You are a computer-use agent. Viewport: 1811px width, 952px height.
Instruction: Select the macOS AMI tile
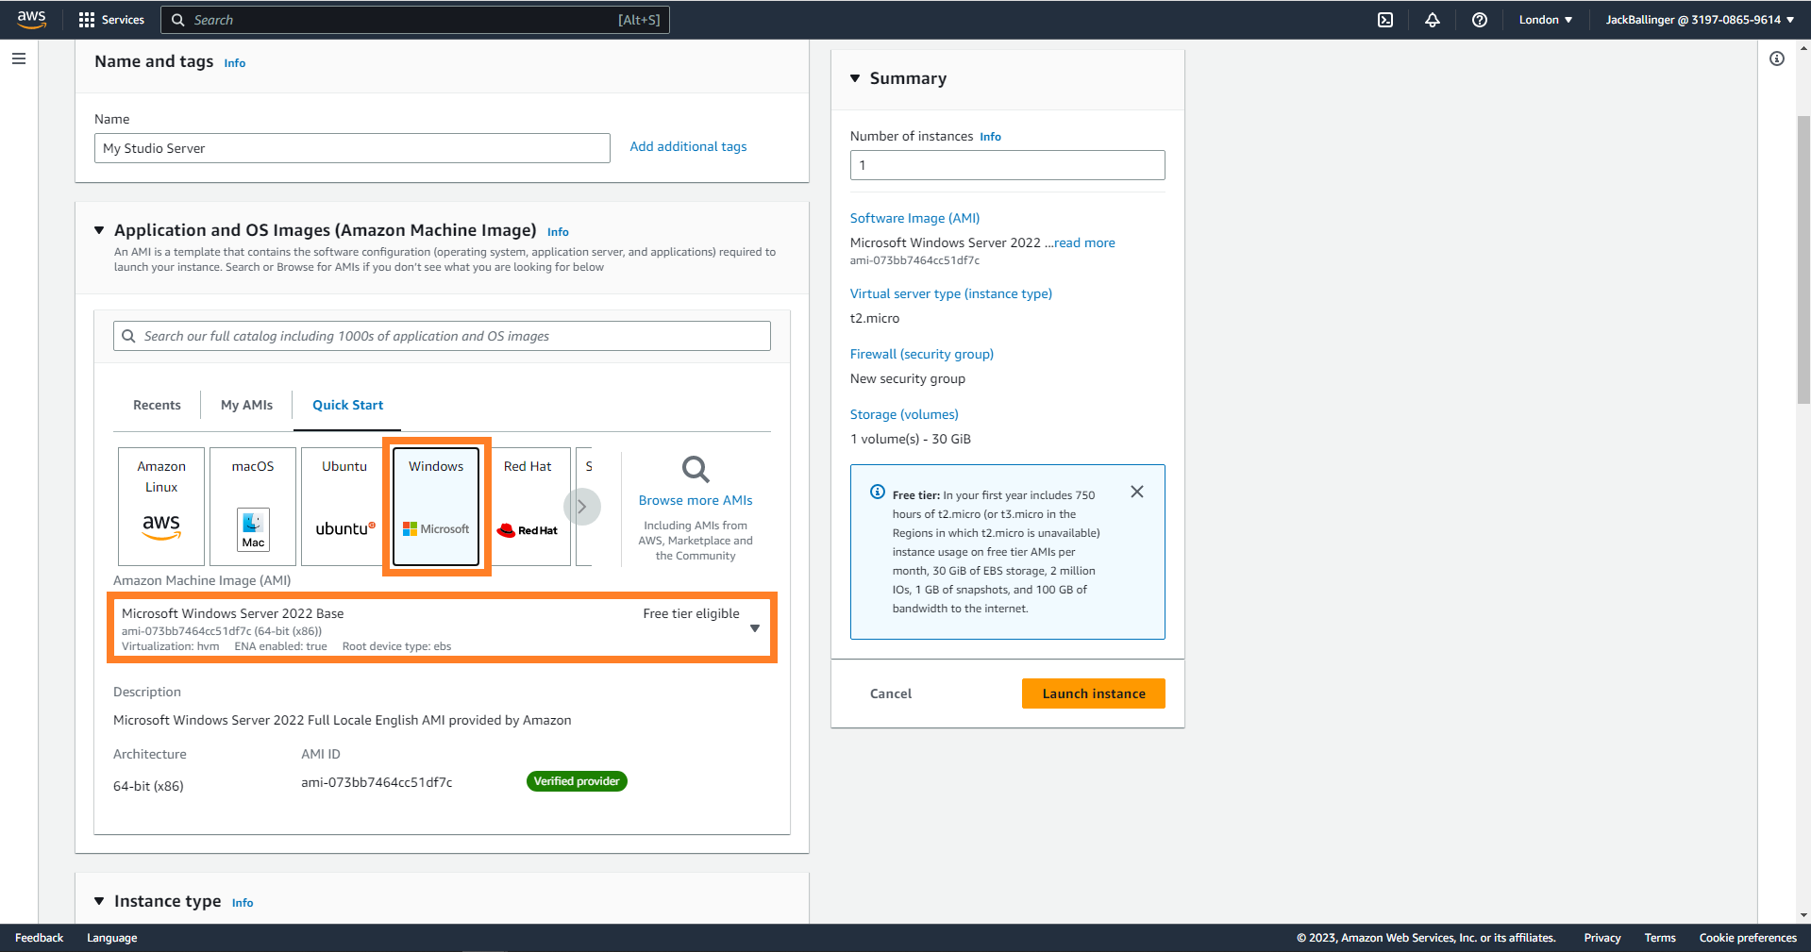coord(253,507)
